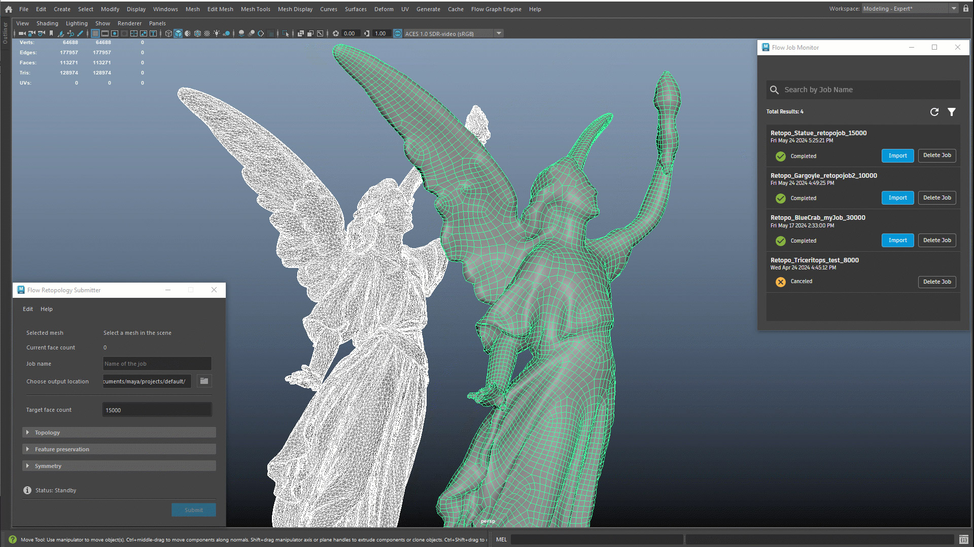The image size is (974, 547).
Task: Open the Flow Graph Engine menu
Action: pyautogui.click(x=496, y=9)
